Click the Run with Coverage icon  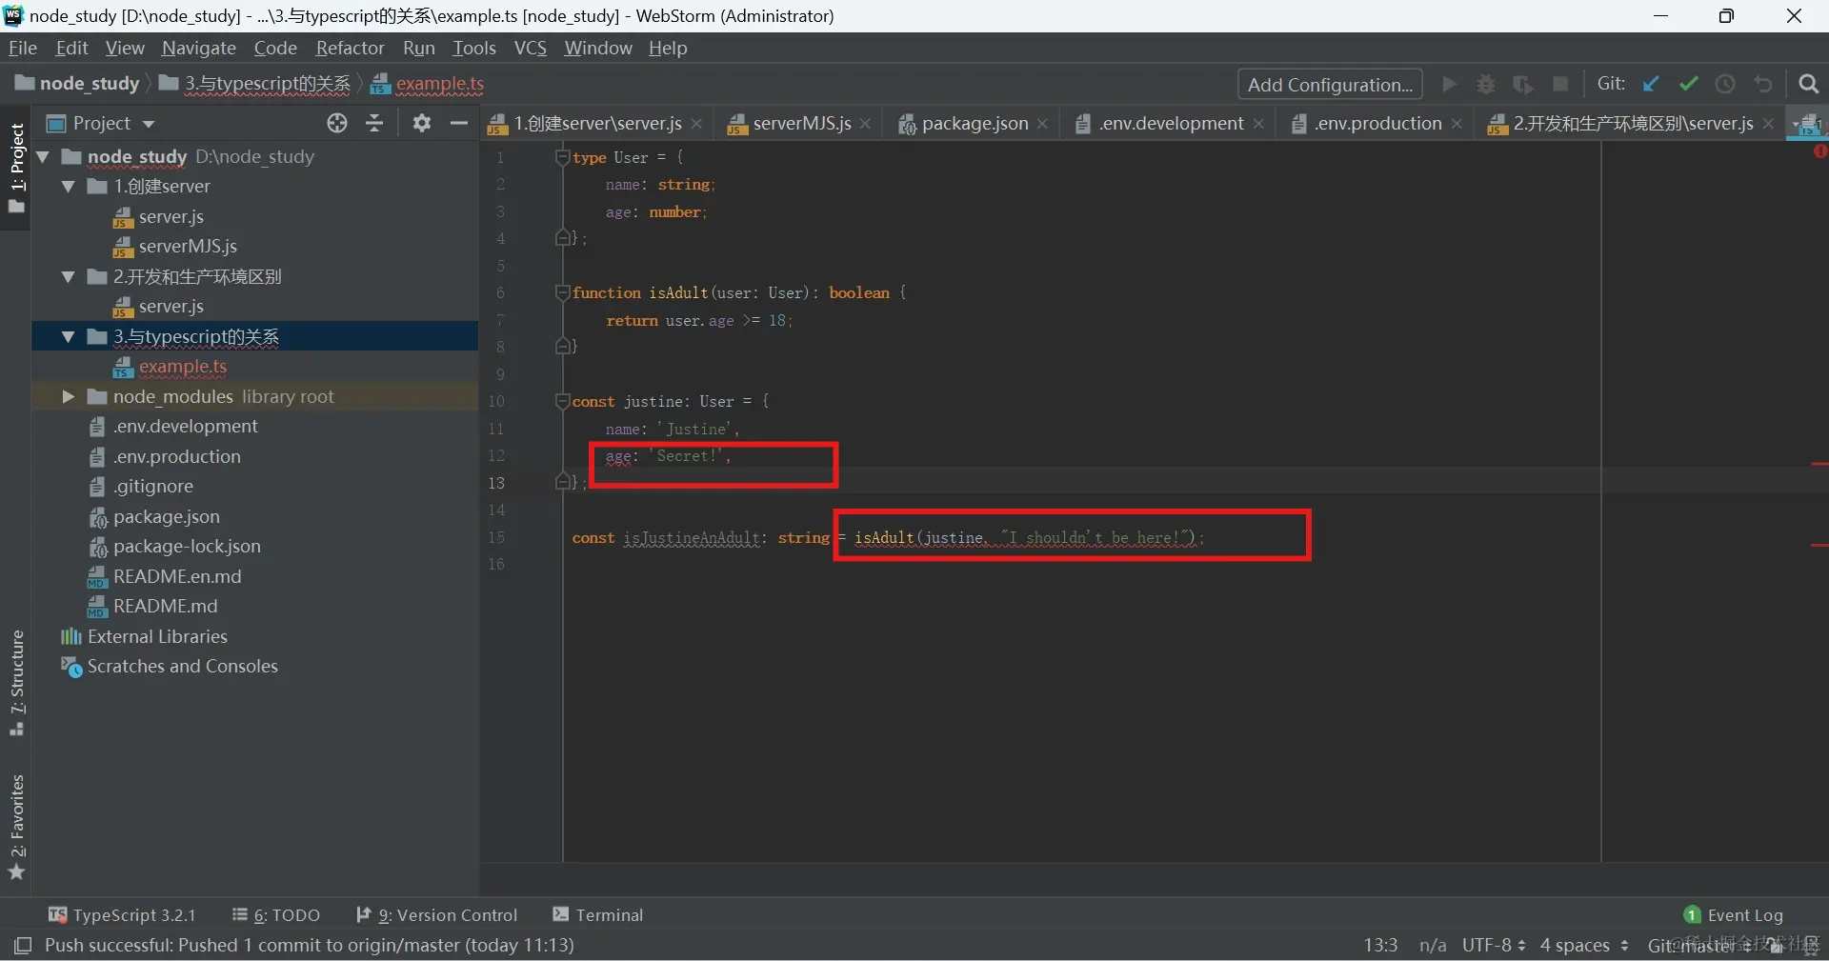1523,84
